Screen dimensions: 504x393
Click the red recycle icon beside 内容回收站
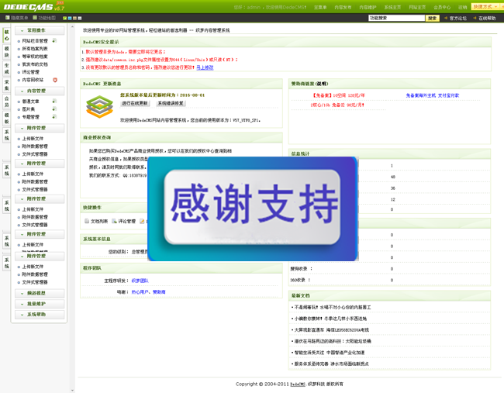click(x=55, y=80)
